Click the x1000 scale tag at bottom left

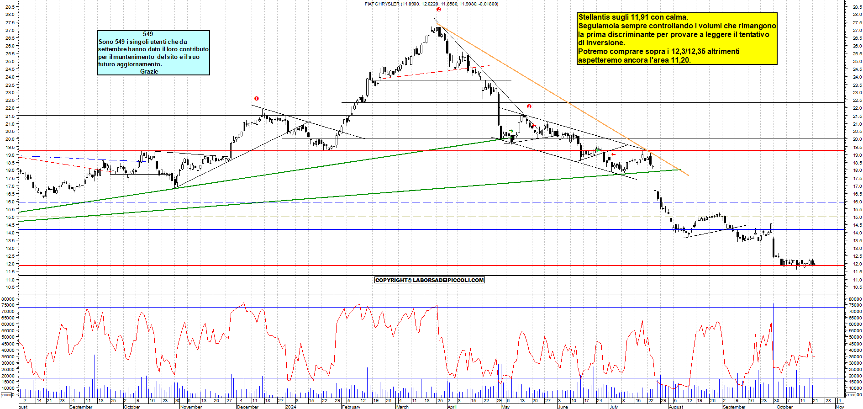point(6,395)
